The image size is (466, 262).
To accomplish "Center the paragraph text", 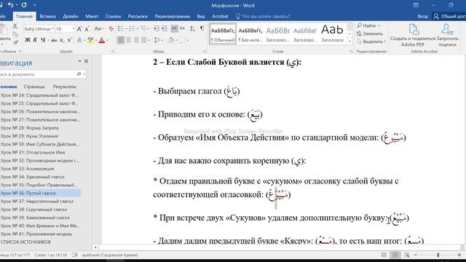I will pos(128,40).
